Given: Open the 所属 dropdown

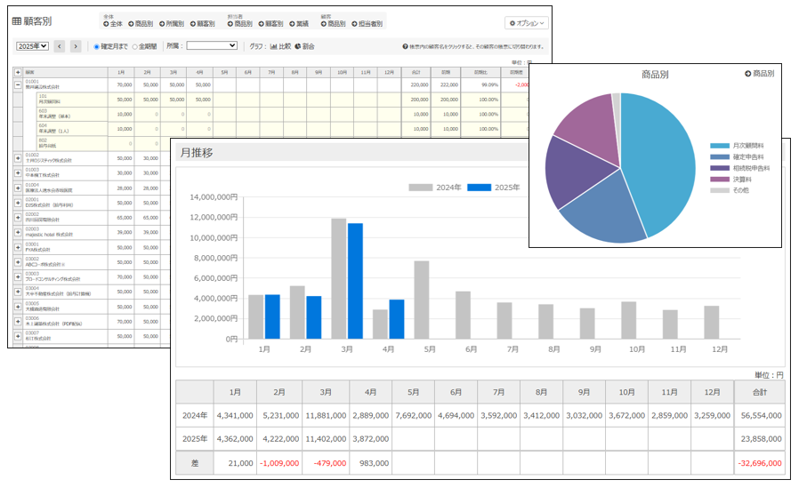Looking at the screenshot, I should pos(212,45).
